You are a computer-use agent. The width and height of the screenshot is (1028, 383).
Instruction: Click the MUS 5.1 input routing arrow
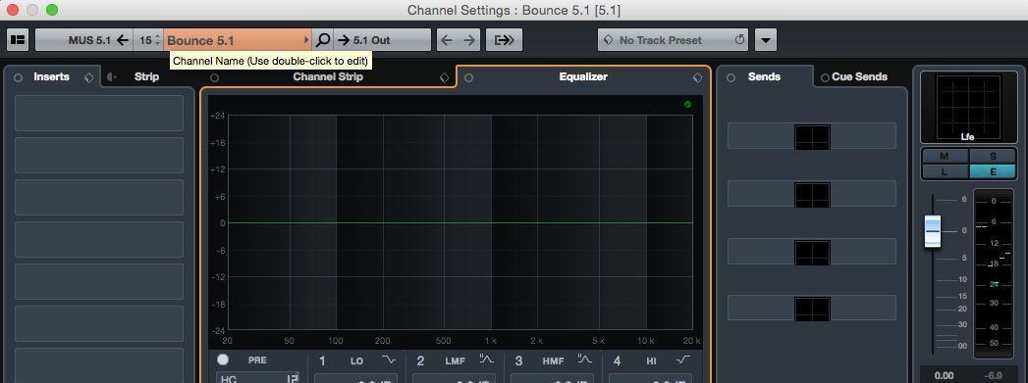point(123,40)
